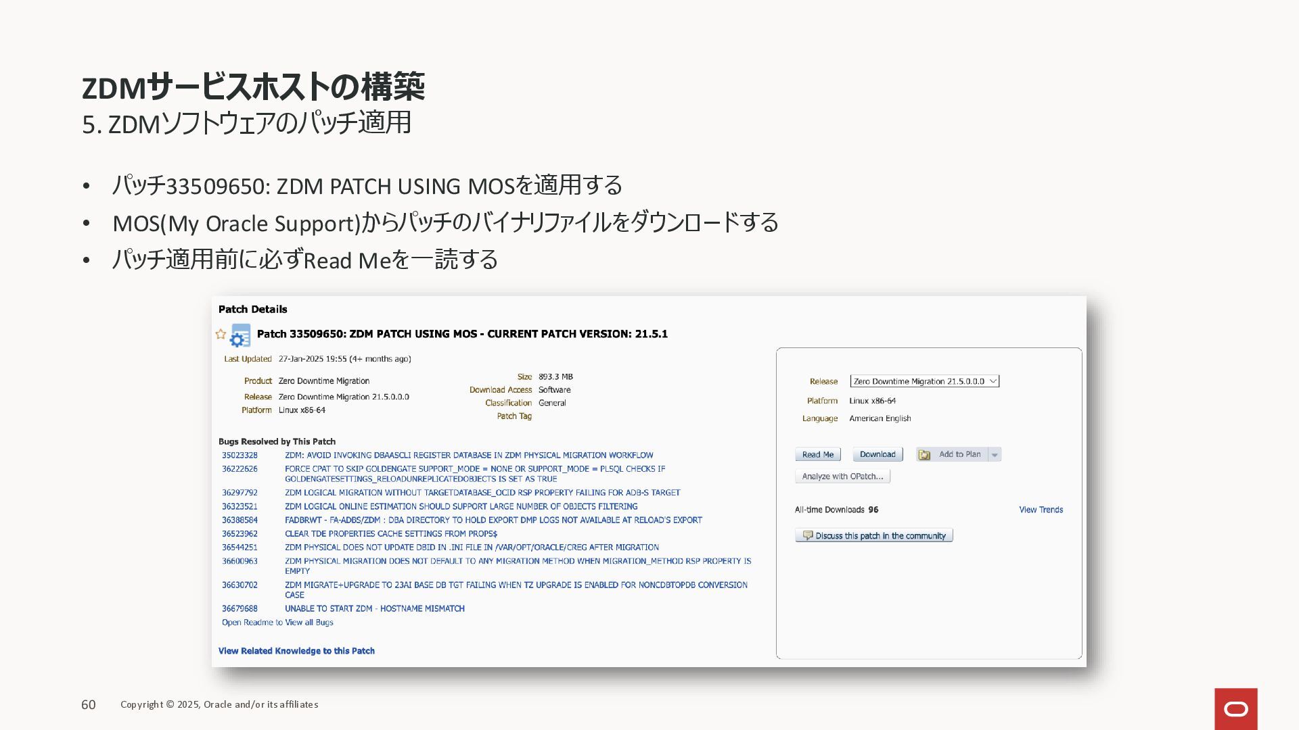
Task: Click subtitle 5. ZDMソフトウェアのパッチ適用
Action: pyautogui.click(x=246, y=123)
